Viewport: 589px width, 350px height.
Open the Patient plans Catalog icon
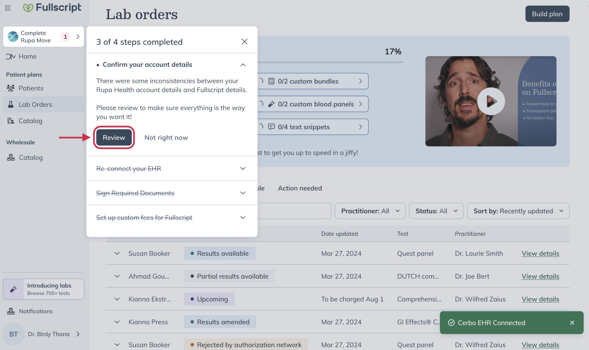point(11,121)
